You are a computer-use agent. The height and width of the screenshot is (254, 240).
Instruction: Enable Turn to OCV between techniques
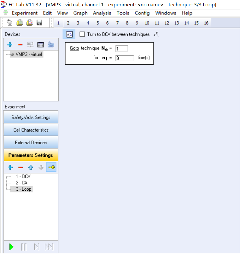82,34
